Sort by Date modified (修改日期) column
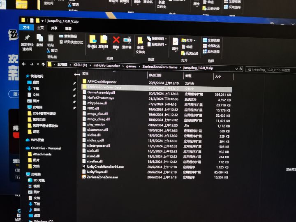296x222 pixels. (x=155, y=75)
